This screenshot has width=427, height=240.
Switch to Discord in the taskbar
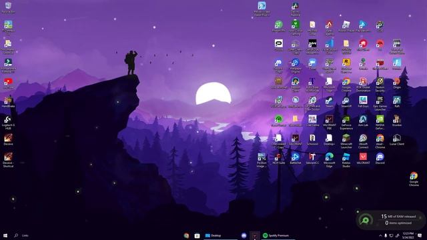[244, 235]
